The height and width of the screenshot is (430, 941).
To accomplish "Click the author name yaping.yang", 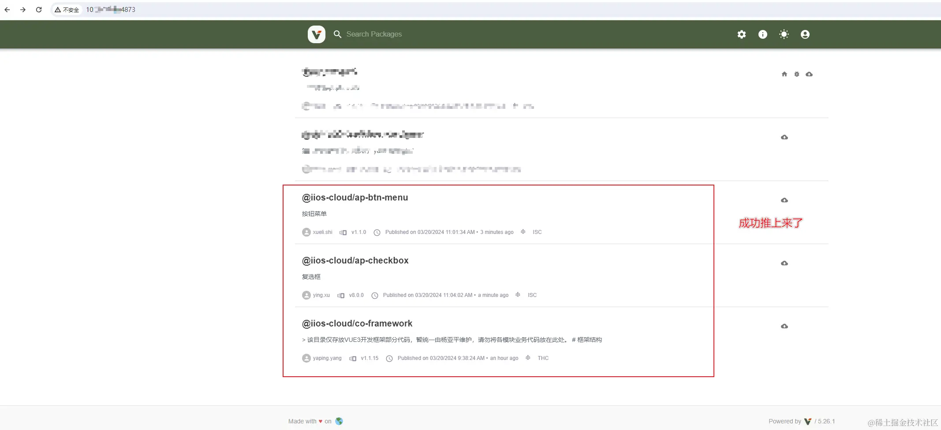I will pos(327,358).
